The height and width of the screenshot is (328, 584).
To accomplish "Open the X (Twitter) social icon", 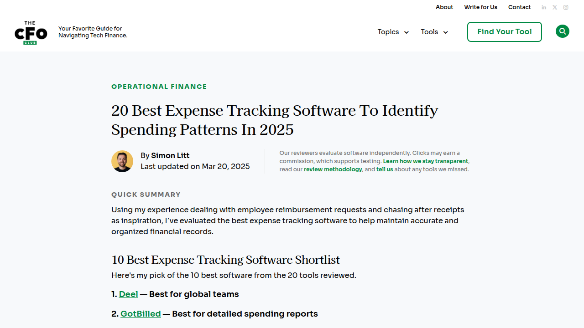I will [555, 7].
